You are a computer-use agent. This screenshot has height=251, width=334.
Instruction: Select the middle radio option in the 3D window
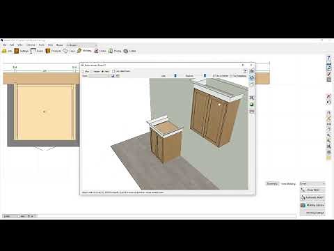pos(92,71)
